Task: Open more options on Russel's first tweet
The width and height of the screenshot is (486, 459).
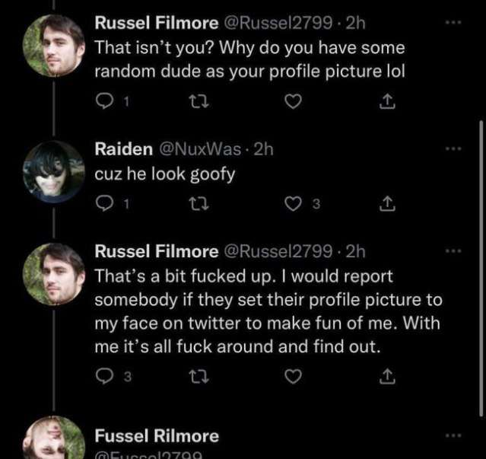Action: 454,24
